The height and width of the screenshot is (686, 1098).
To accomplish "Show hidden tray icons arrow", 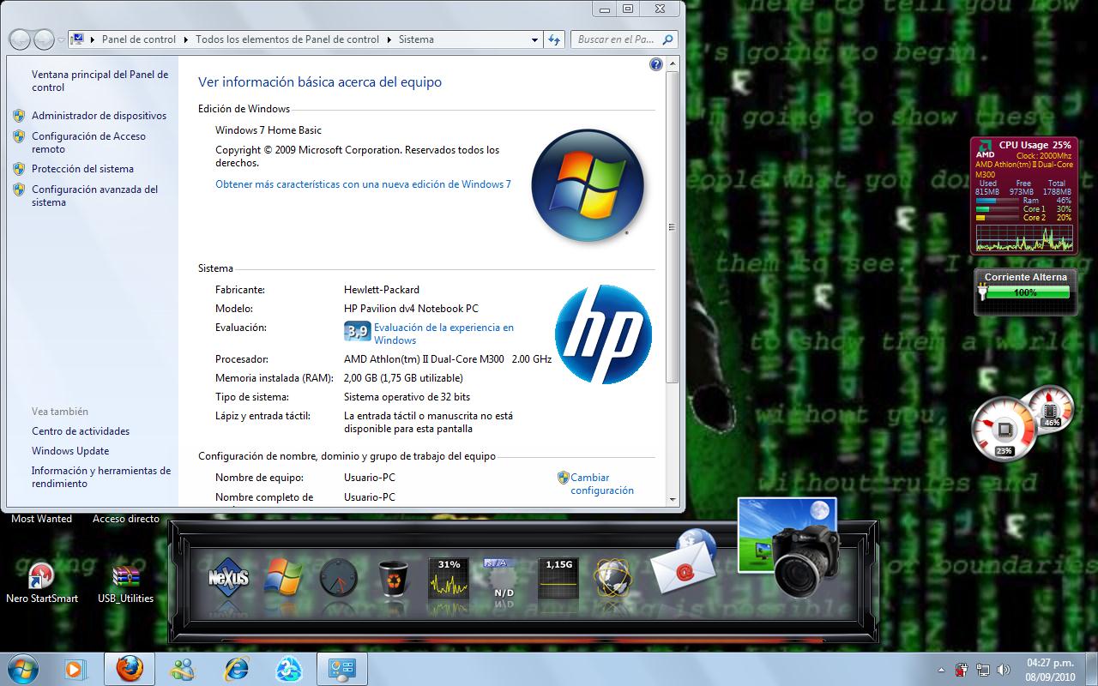I will point(942,670).
